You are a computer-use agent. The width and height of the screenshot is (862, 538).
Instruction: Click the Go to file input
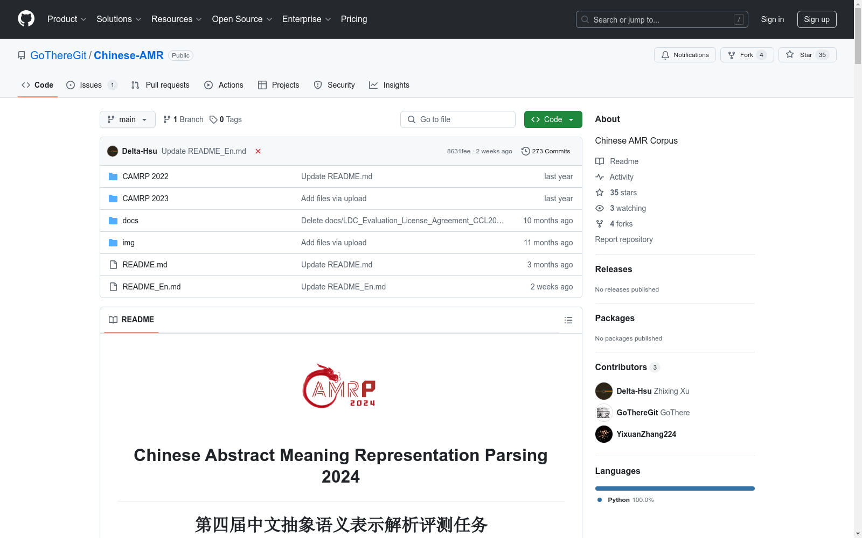click(x=458, y=119)
